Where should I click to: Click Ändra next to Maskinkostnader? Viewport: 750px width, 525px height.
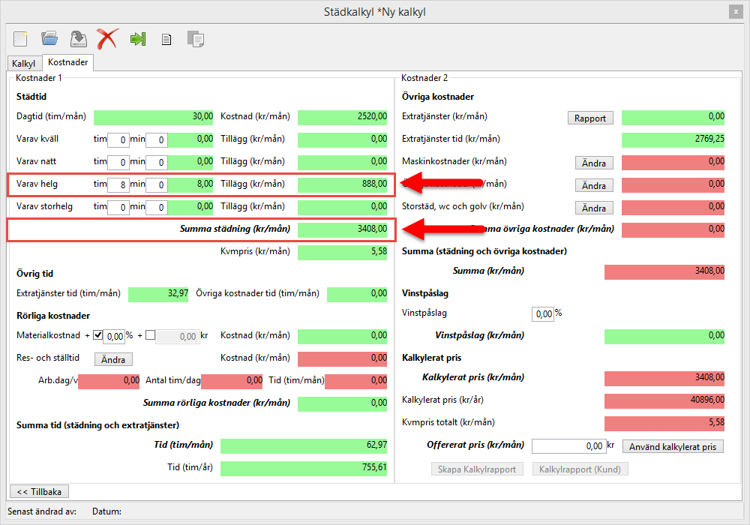click(x=594, y=163)
